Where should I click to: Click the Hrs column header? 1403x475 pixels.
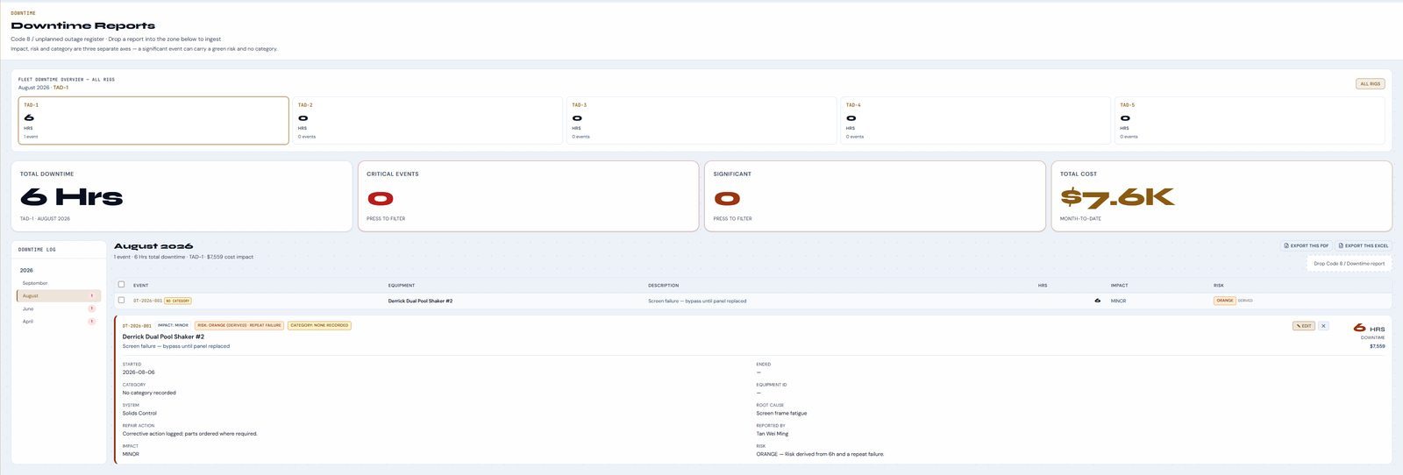pyautogui.click(x=1043, y=286)
